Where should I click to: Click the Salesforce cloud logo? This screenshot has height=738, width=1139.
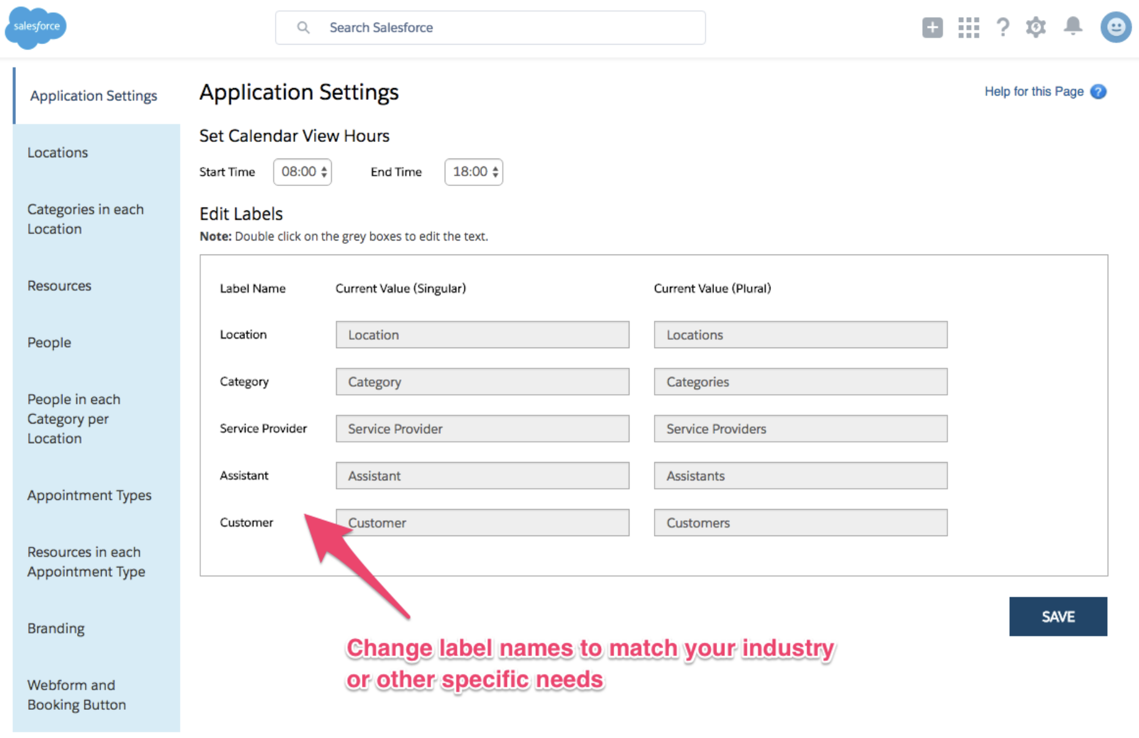(36, 27)
